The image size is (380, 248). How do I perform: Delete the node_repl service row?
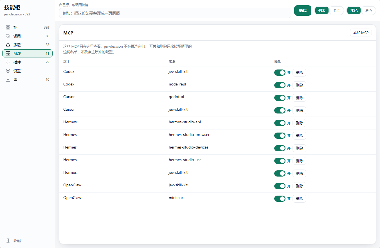point(299,85)
